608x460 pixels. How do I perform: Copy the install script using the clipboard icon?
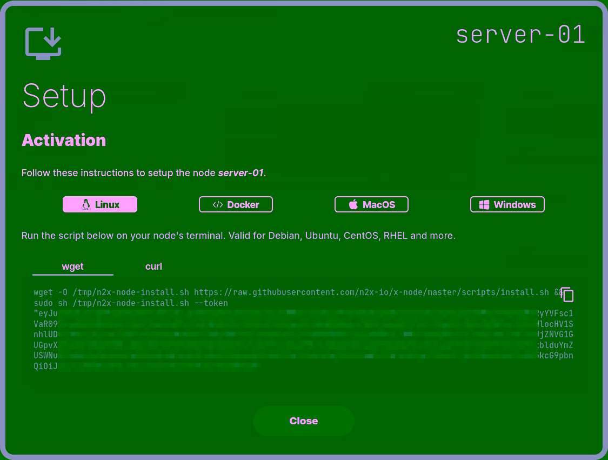[x=567, y=295]
